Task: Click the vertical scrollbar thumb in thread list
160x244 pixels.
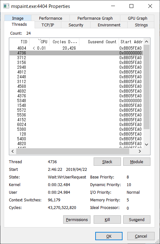Action: [x=146, y=87]
